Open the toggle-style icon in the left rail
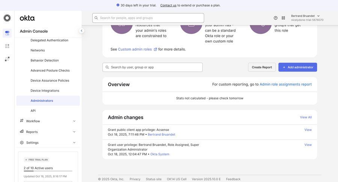This screenshot has height=182, width=338. 7,33
